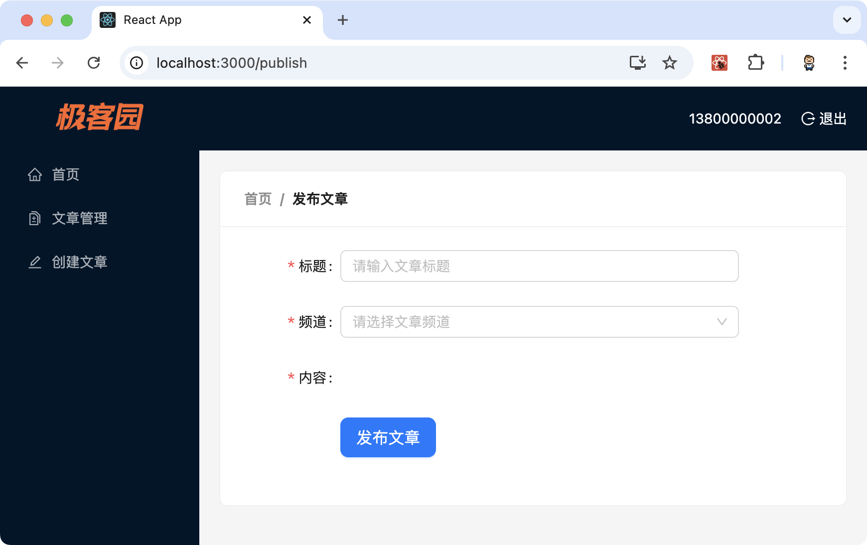This screenshot has width=867, height=545.
Task: Click the logout icon beside 退出
Action: 808,119
